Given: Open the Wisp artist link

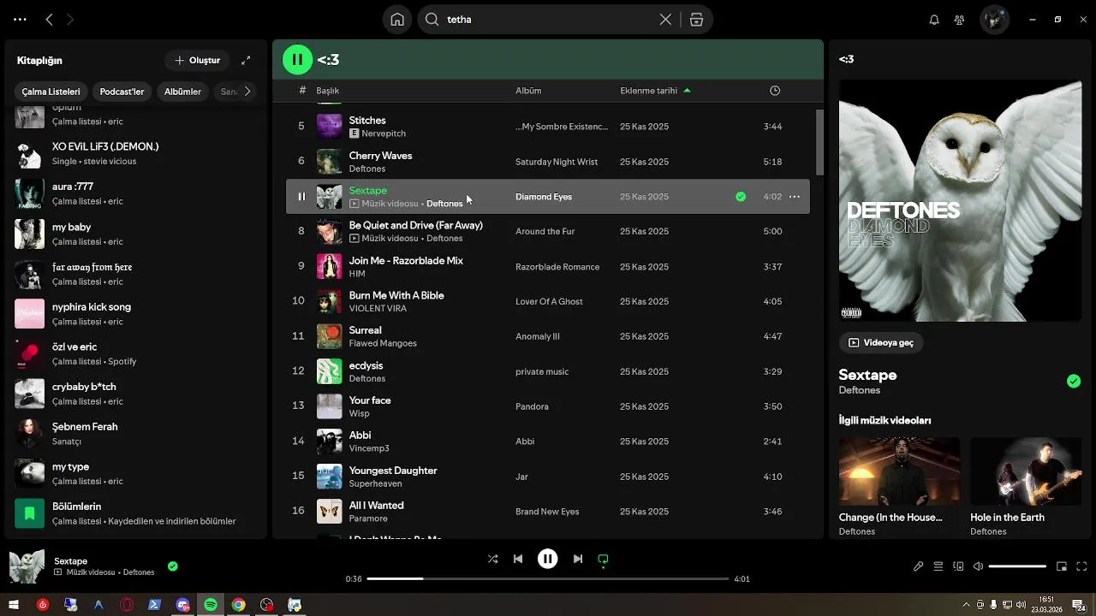Looking at the screenshot, I should point(360,413).
